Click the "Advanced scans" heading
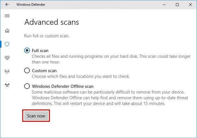Screen dimensions: 197x138 coord(52,22)
